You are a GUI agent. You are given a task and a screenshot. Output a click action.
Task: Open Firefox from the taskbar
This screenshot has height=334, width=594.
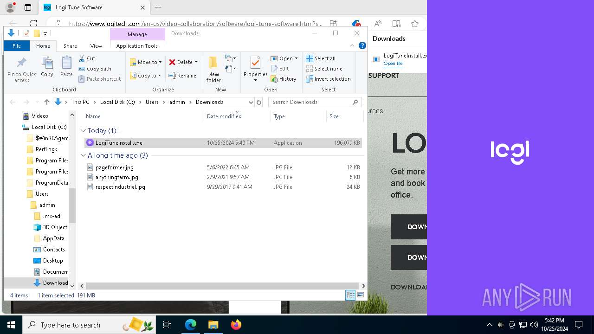(x=236, y=325)
